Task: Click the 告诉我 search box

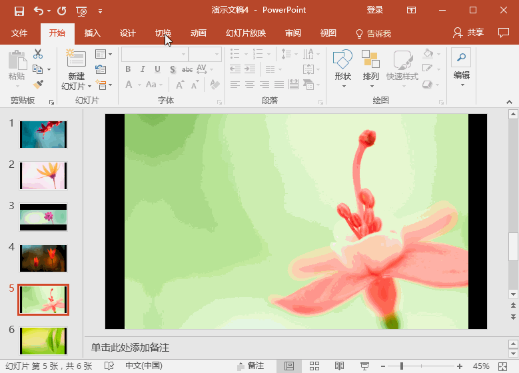Action: click(373, 33)
